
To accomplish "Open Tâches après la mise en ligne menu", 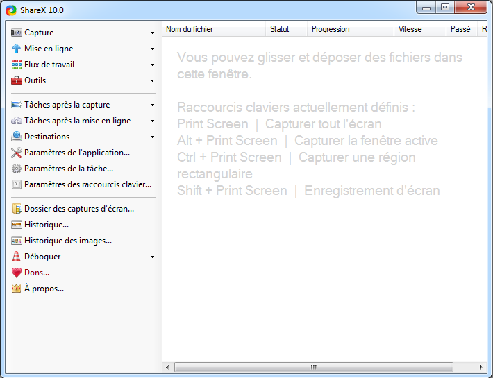I will pyautogui.click(x=83, y=121).
